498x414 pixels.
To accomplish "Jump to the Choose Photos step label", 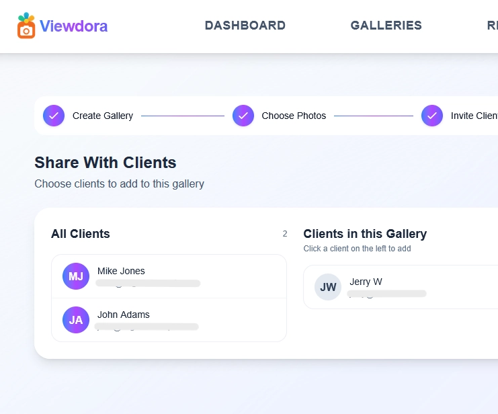I will click(294, 116).
